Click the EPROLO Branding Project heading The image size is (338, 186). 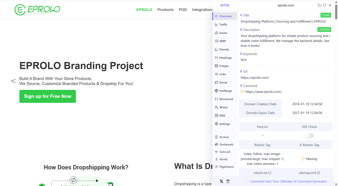[81, 65]
